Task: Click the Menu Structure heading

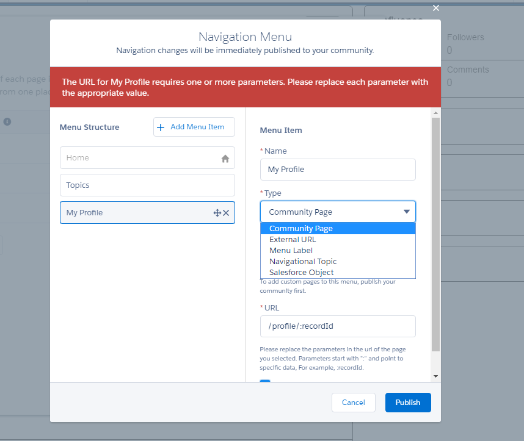Action: (x=90, y=127)
